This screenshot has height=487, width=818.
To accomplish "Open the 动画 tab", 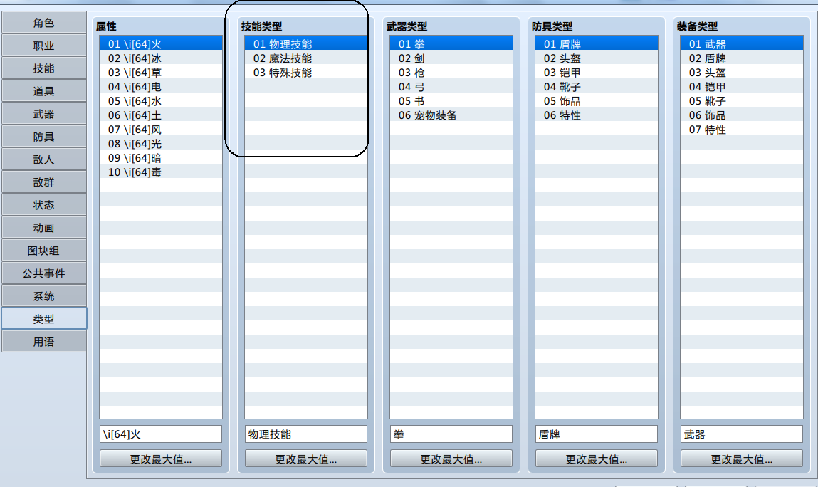I will click(44, 228).
